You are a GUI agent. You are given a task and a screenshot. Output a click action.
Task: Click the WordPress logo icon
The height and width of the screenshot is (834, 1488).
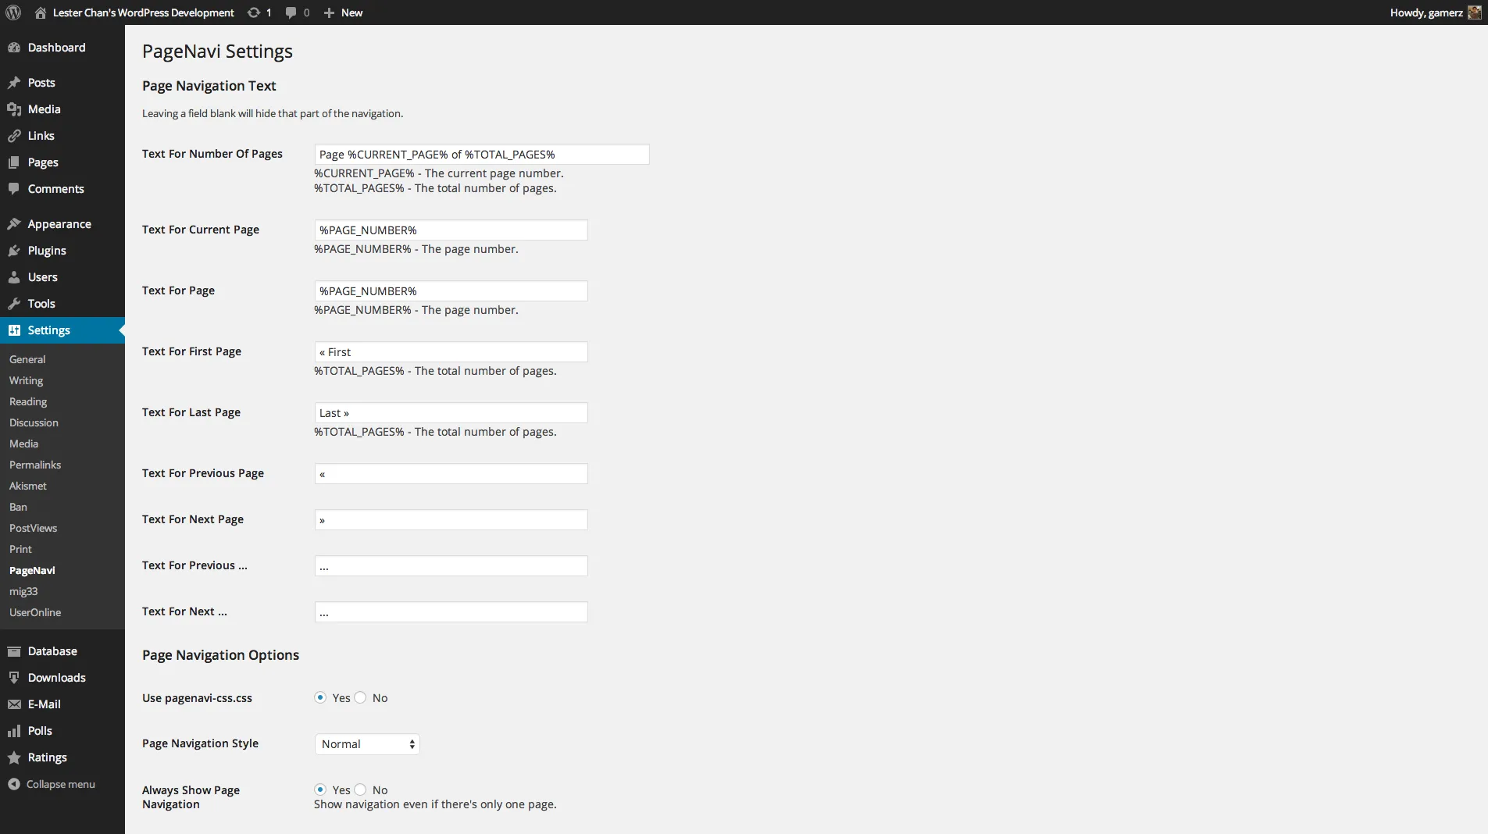pos(13,12)
